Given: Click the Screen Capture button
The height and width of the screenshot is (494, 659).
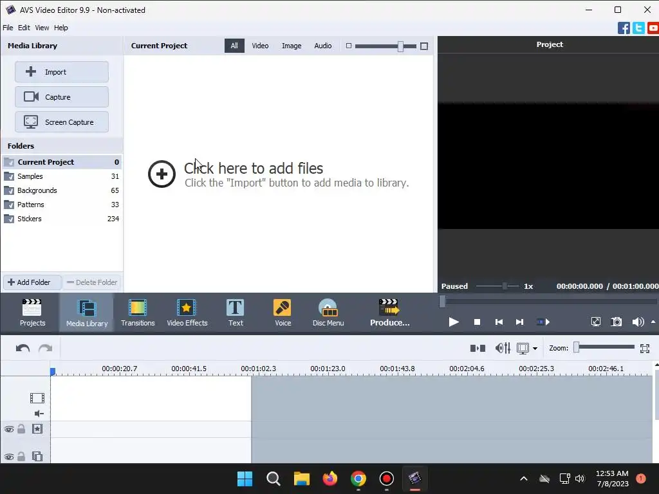Looking at the screenshot, I should [x=62, y=122].
